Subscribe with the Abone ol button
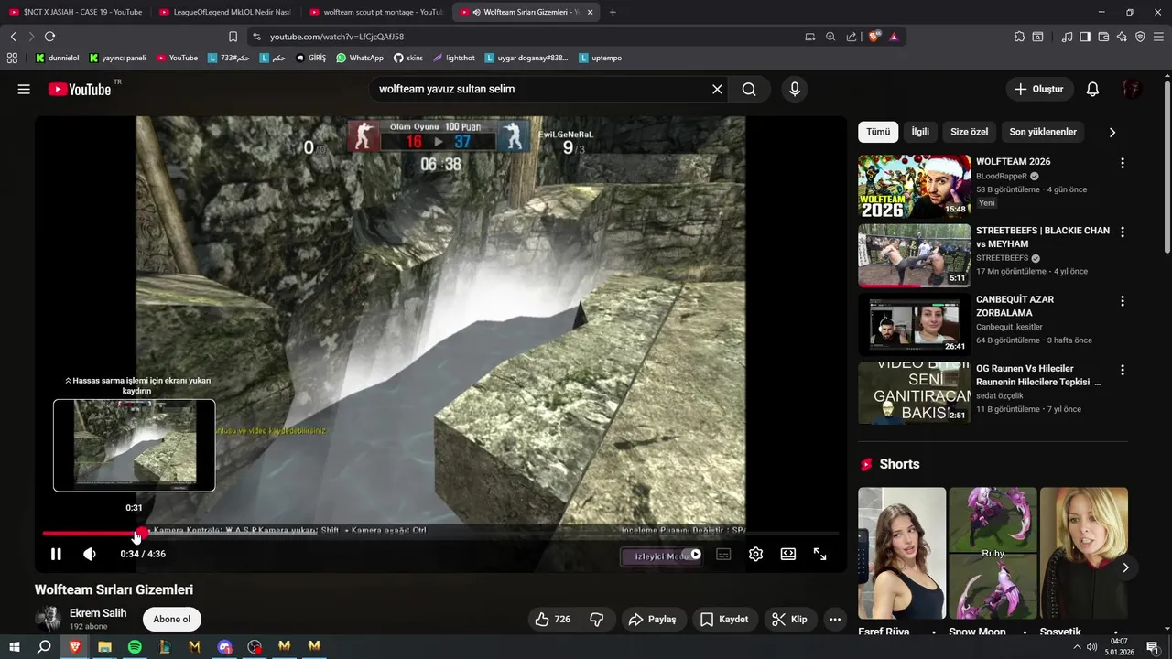The height and width of the screenshot is (659, 1172). click(171, 620)
